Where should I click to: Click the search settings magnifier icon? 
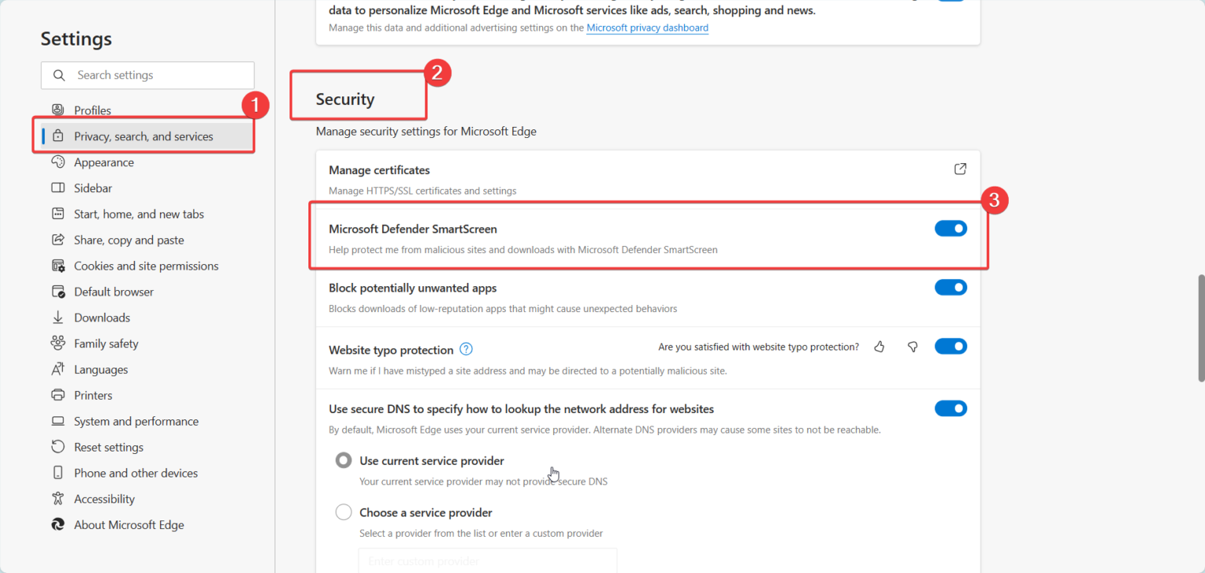[x=59, y=74]
